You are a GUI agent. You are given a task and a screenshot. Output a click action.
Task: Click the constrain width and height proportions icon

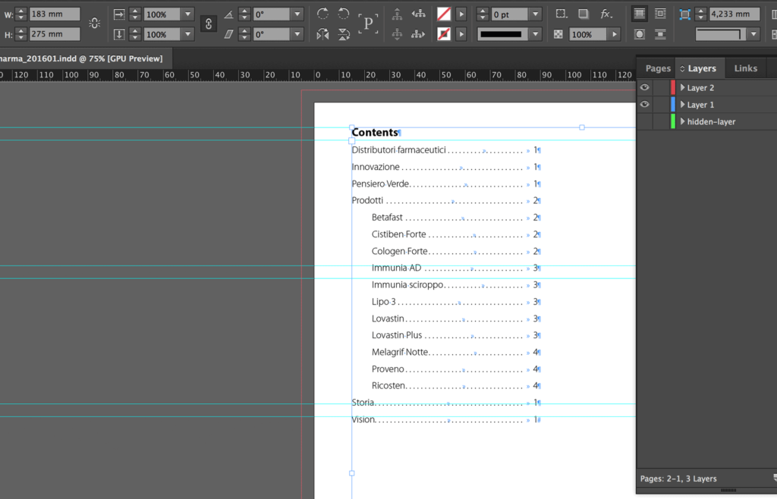[x=94, y=24]
